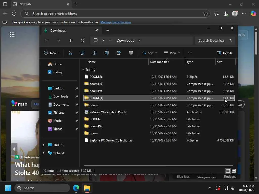Image resolution: width=259 pixels, height=194 pixels.
Task: Select the DOOM.7z file
Action: (x=159, y=77)
